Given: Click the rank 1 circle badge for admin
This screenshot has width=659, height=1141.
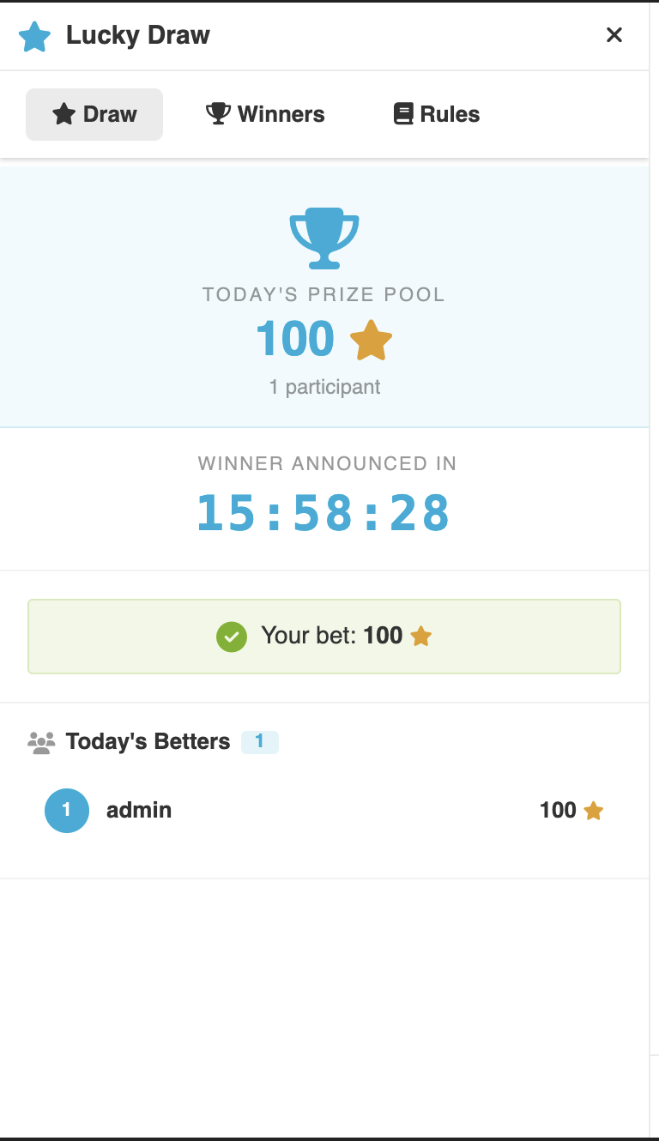Looking at the screenshot, I should [67, 811].
